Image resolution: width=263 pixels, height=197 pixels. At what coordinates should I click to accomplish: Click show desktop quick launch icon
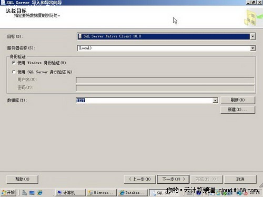[32, 193]
